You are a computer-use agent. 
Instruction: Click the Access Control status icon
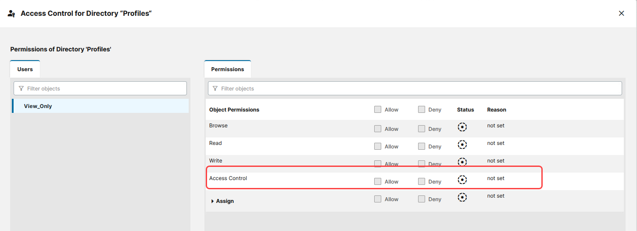(462, 180)
